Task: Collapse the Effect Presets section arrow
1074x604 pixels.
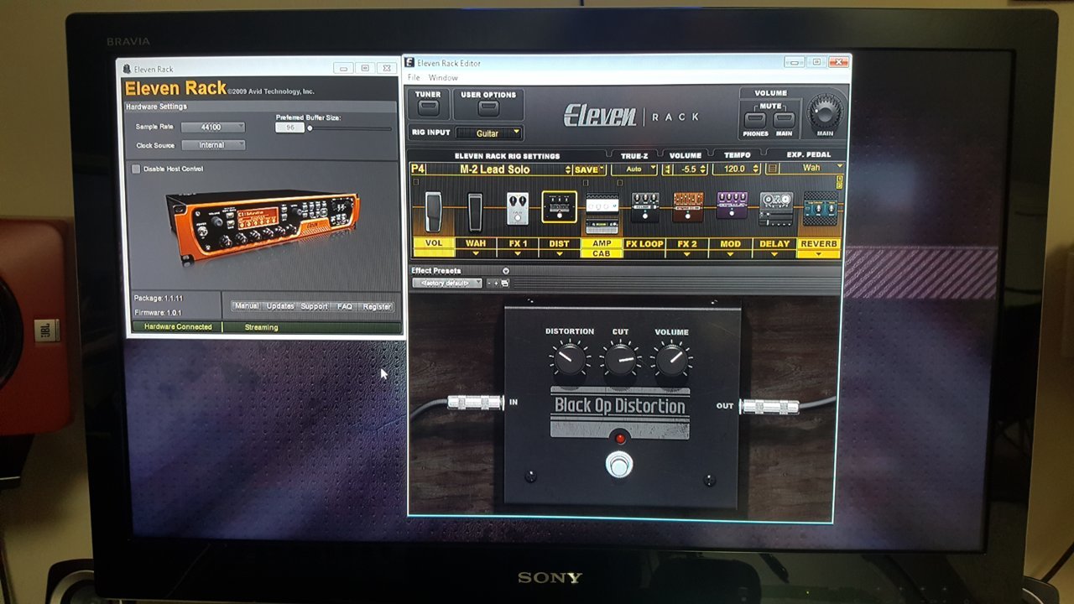Action: tap(506, 271)
